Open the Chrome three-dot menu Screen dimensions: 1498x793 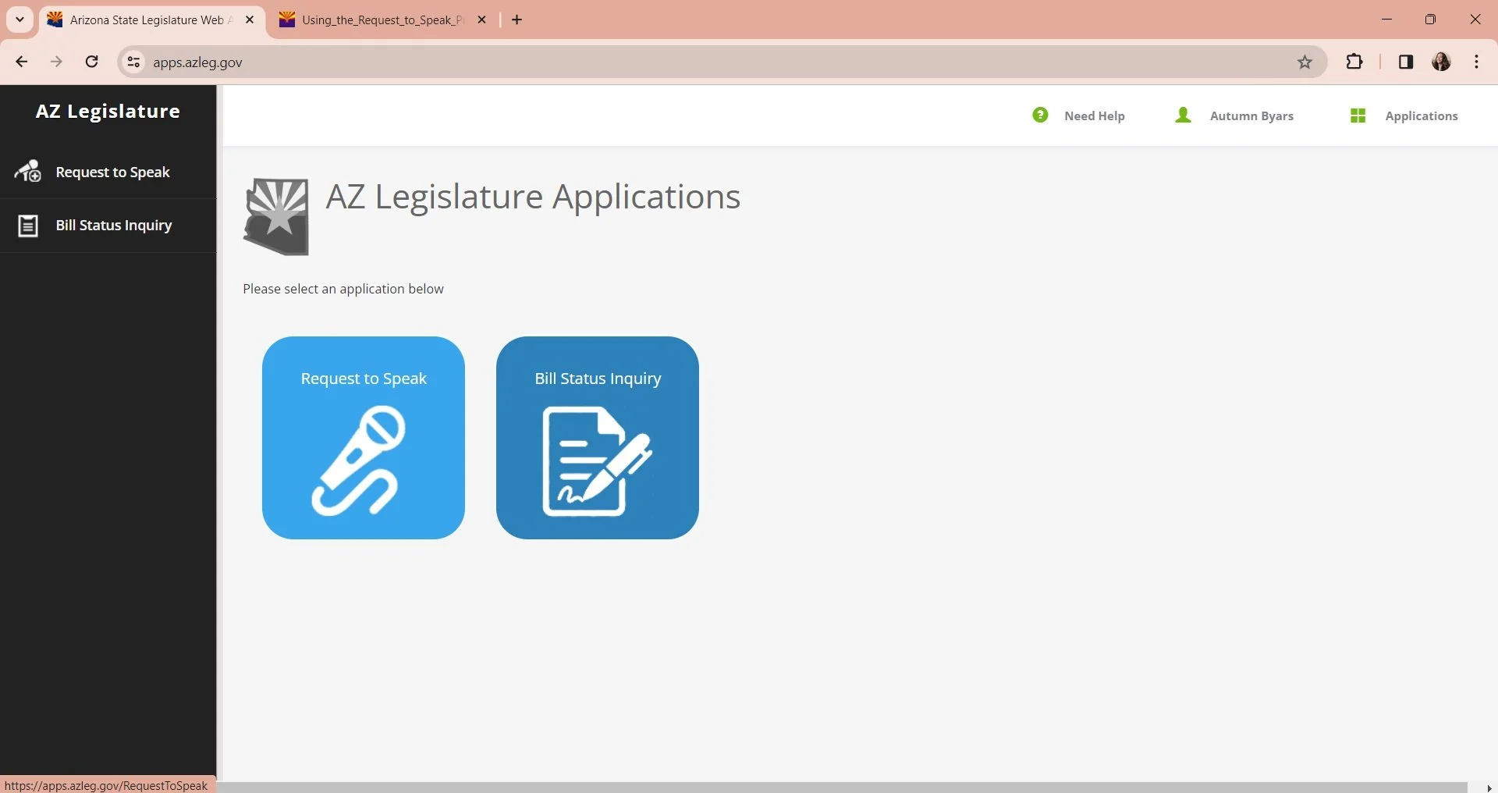pos(1477,62)
